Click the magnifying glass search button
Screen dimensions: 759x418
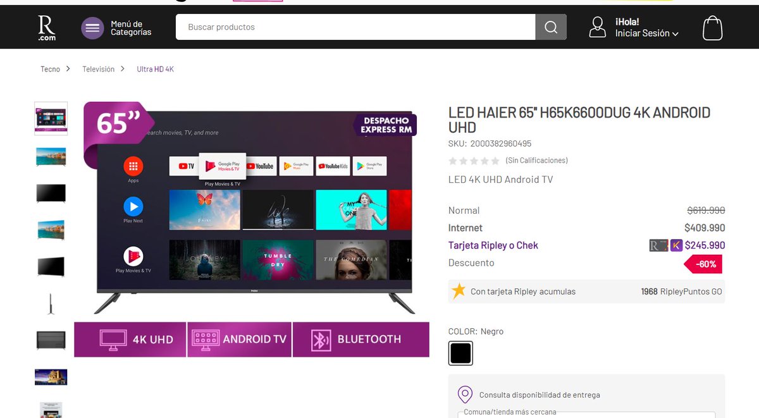pos(551,27)
